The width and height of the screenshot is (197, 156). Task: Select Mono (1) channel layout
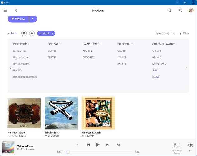[157, 57]
